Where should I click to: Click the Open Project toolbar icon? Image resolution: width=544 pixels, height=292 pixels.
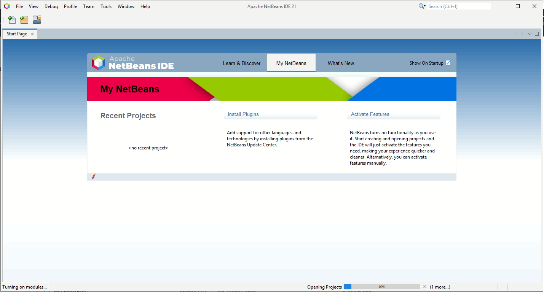(x=37, y=20)
